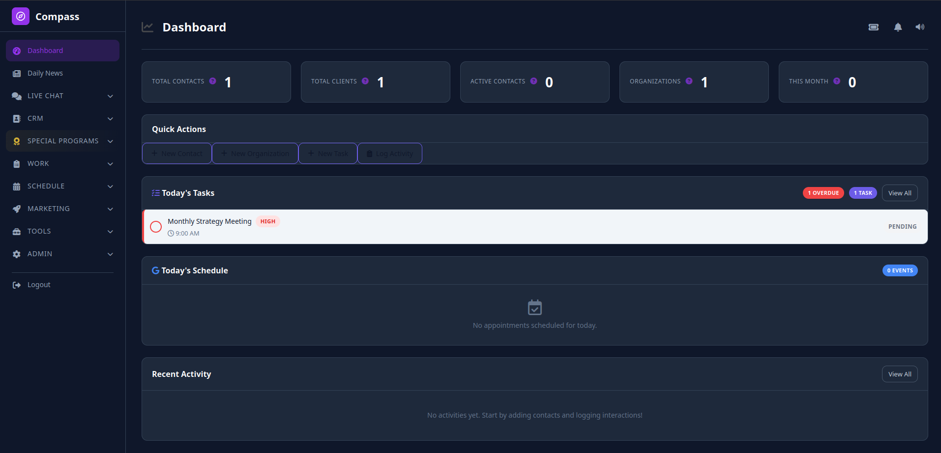The width and height of the screenshot is (941, 453).
Task: Open the notifications bell icon
Action: pyautogui.click(x=897, y=27)
